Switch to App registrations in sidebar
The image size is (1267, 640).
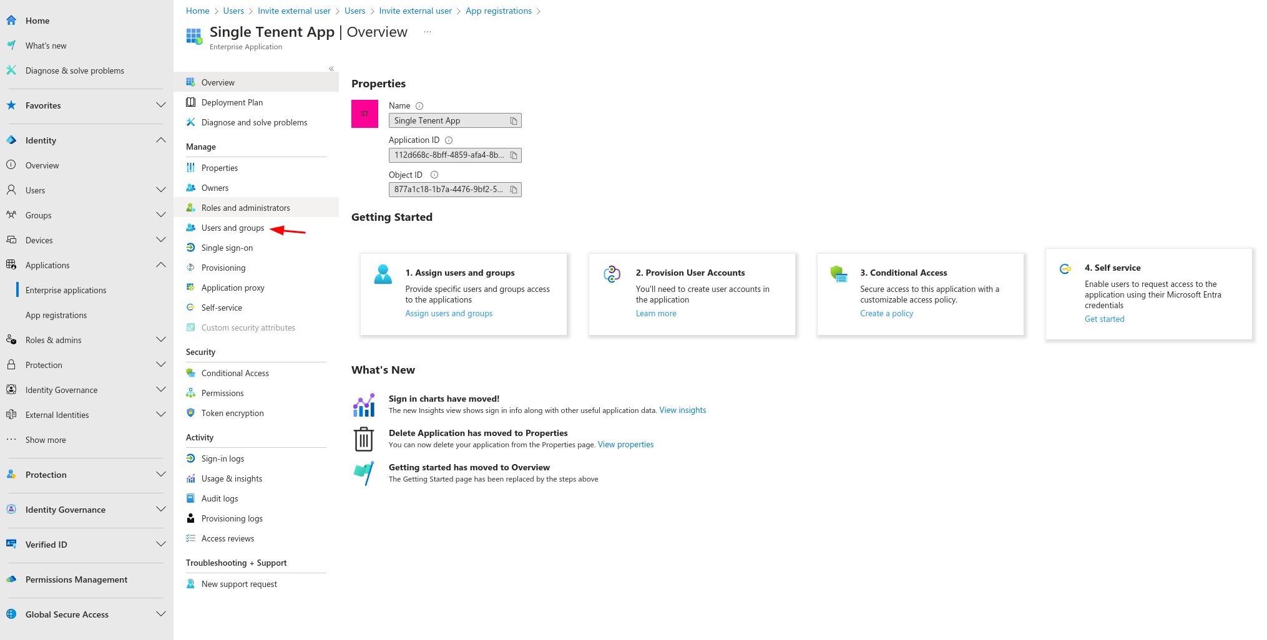point(57,315)
